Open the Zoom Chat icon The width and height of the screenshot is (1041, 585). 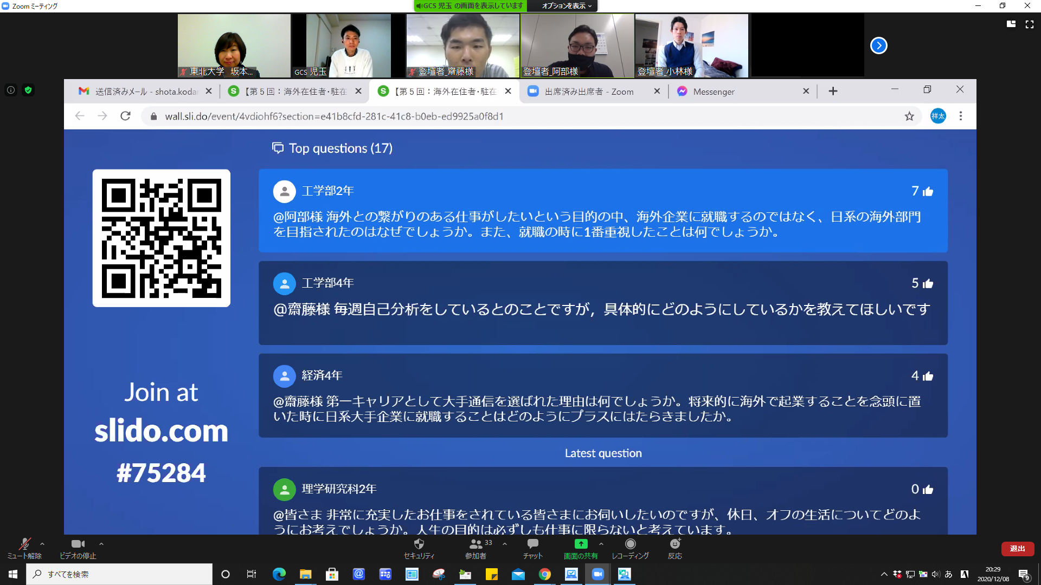point(533,548)
